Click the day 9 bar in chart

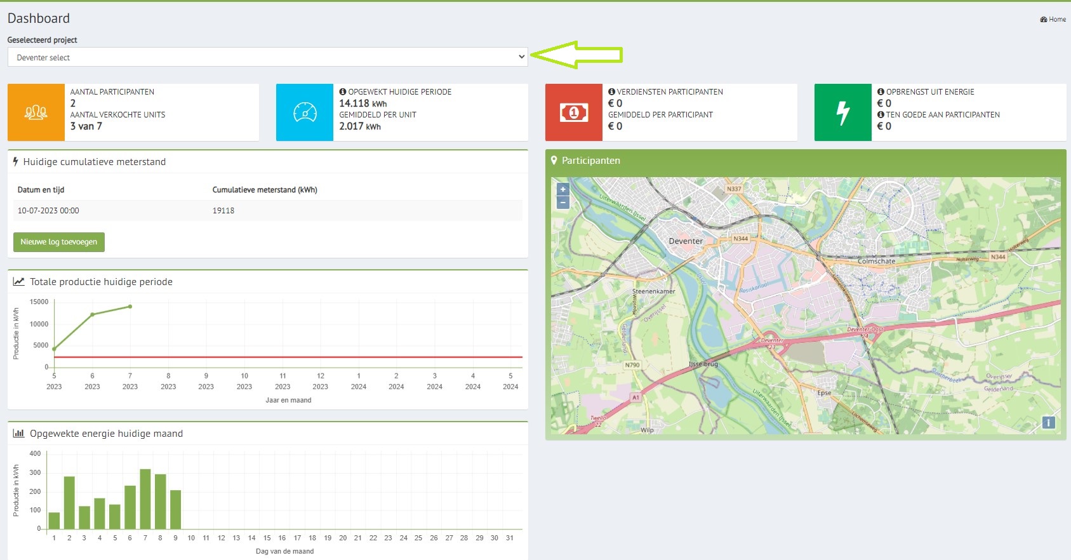click(176, 510)
